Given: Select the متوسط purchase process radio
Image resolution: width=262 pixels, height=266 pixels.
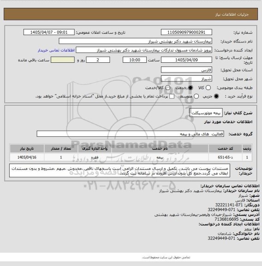Looking at the screenshot, I should [196, 97].
